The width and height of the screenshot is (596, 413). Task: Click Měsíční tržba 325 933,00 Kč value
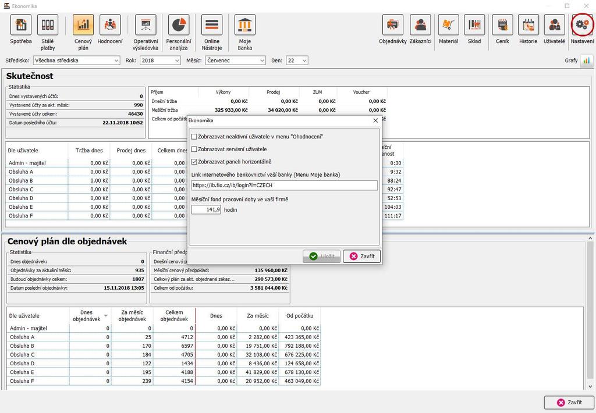(x=231, y=110)
